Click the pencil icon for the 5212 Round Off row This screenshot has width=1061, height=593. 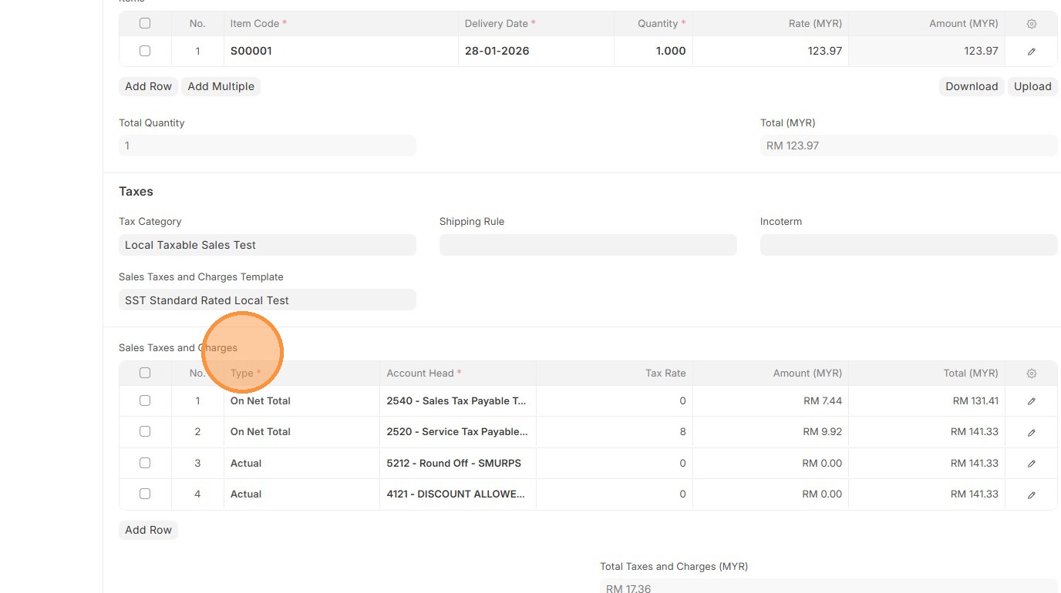click(1031, 464)
